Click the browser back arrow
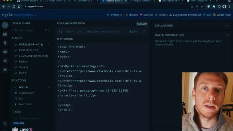Image resolution: width=233 pixels, height=131 pixels. coord(3,7)
